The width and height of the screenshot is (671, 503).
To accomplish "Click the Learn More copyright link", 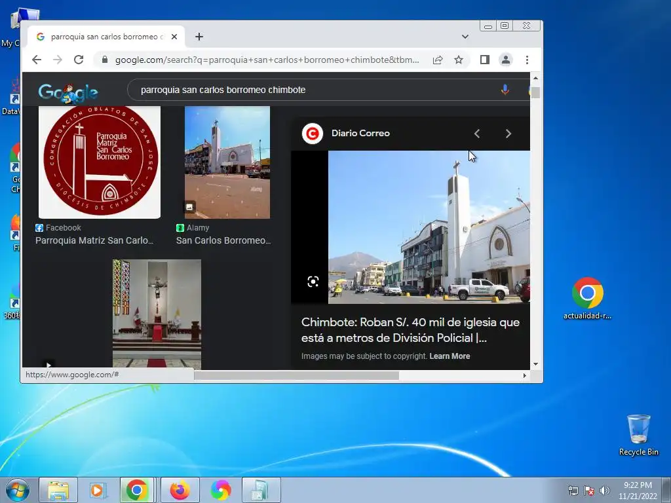I will point(450,356).
